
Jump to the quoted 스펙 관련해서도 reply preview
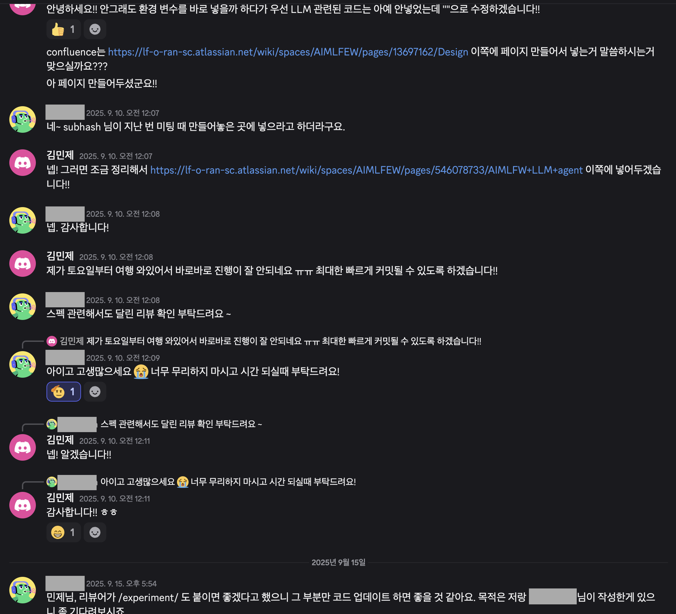click(x=181, y=424)
